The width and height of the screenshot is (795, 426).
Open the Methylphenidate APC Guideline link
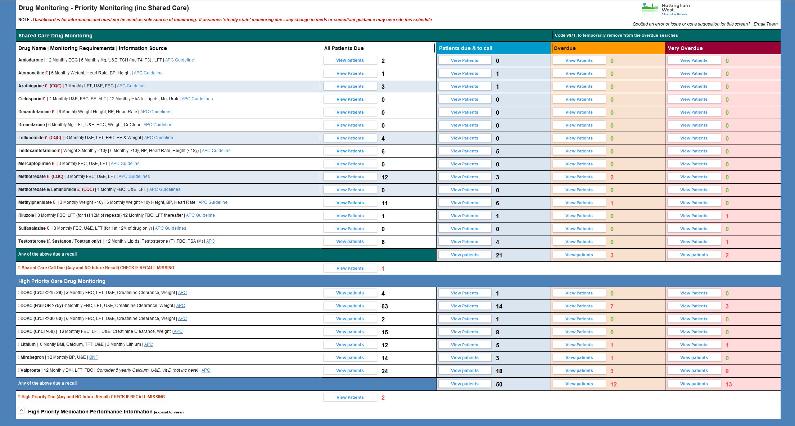pyautogui.click(x=213, y=202)
